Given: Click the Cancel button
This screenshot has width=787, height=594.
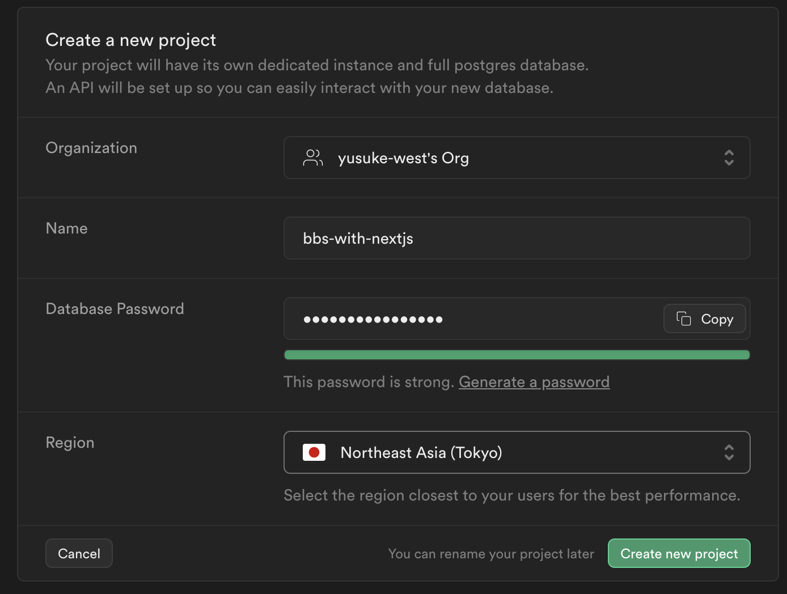Looking at the screenshot, I should (79, 553).
